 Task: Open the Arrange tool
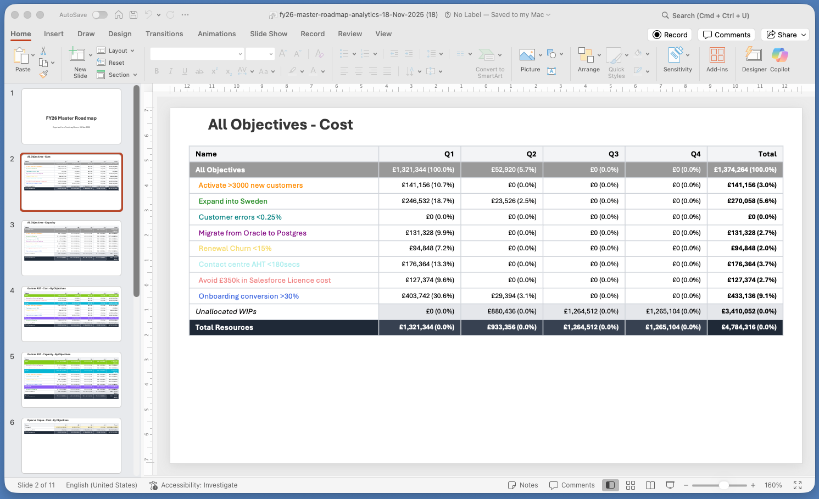pyautogui.click(x=588, y=60)
